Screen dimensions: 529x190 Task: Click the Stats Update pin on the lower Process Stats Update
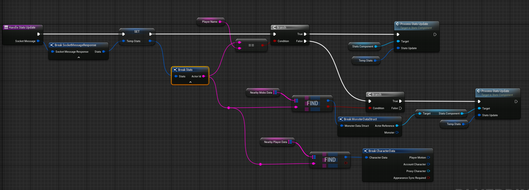(479, 115)
